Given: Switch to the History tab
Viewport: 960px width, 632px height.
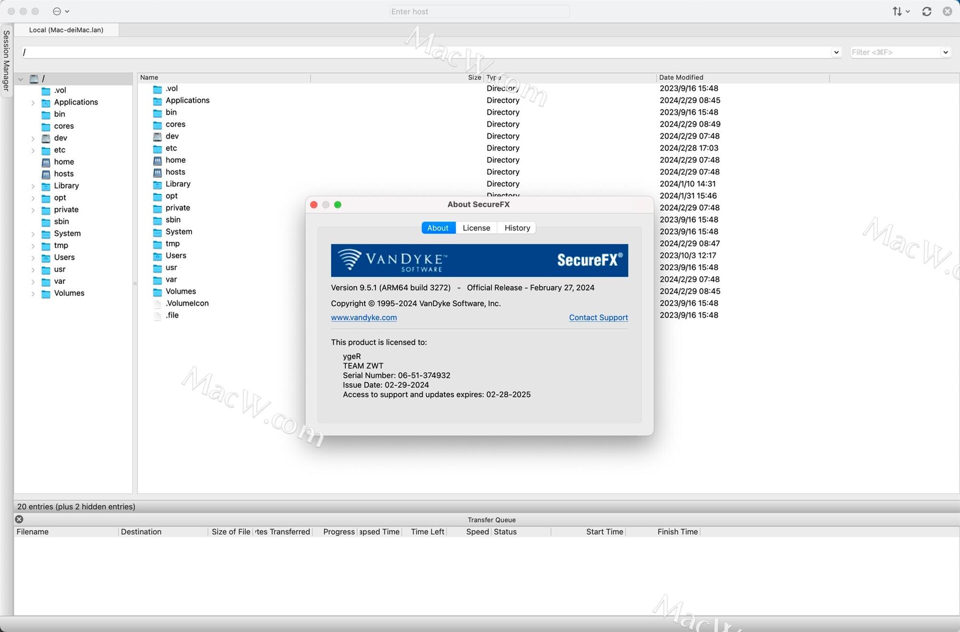Looking at the screenshot, I should click(516, 227).
